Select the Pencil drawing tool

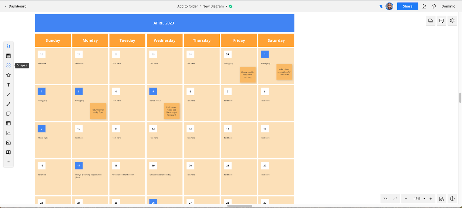[8, 104]
